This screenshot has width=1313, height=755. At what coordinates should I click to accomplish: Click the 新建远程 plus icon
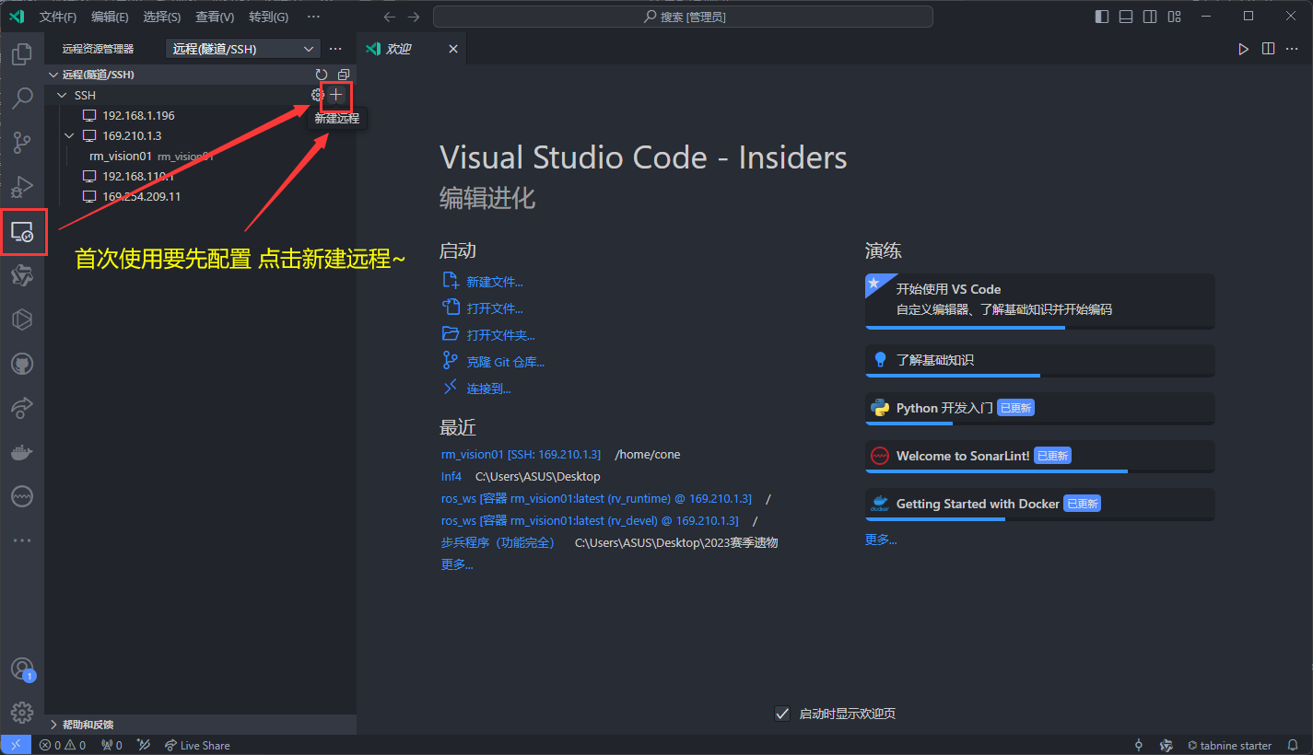pyautogui.click(x=336, y=95)
